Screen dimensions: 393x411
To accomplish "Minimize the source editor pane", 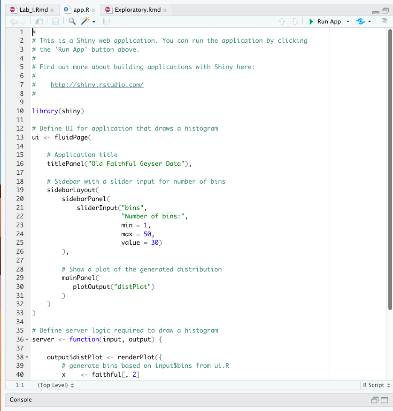I will (x=376, y=12).
